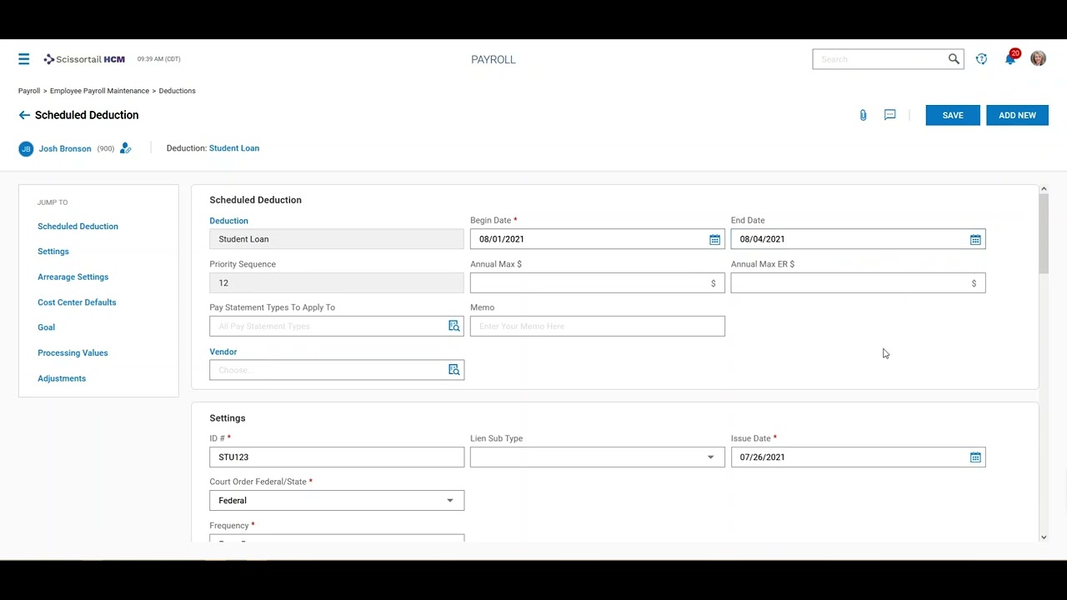The image size is (1067, 600).
Task: Open Vendor lookup icon
Action: click(453, 370)
